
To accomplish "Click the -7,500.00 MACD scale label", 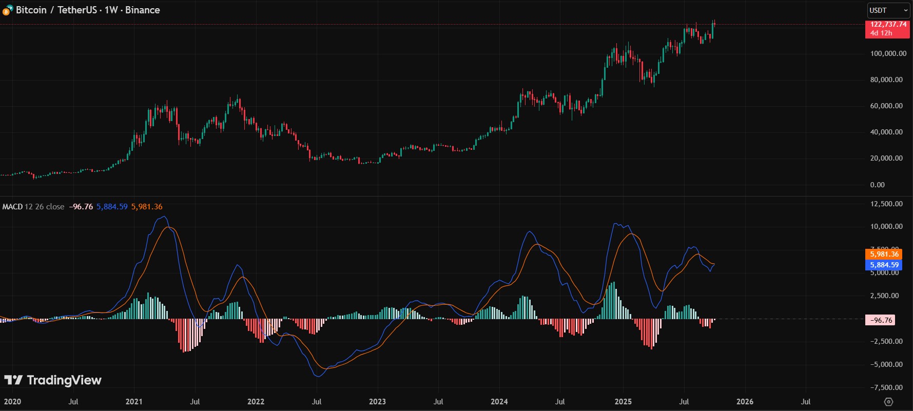I will (x=886, y=388).
